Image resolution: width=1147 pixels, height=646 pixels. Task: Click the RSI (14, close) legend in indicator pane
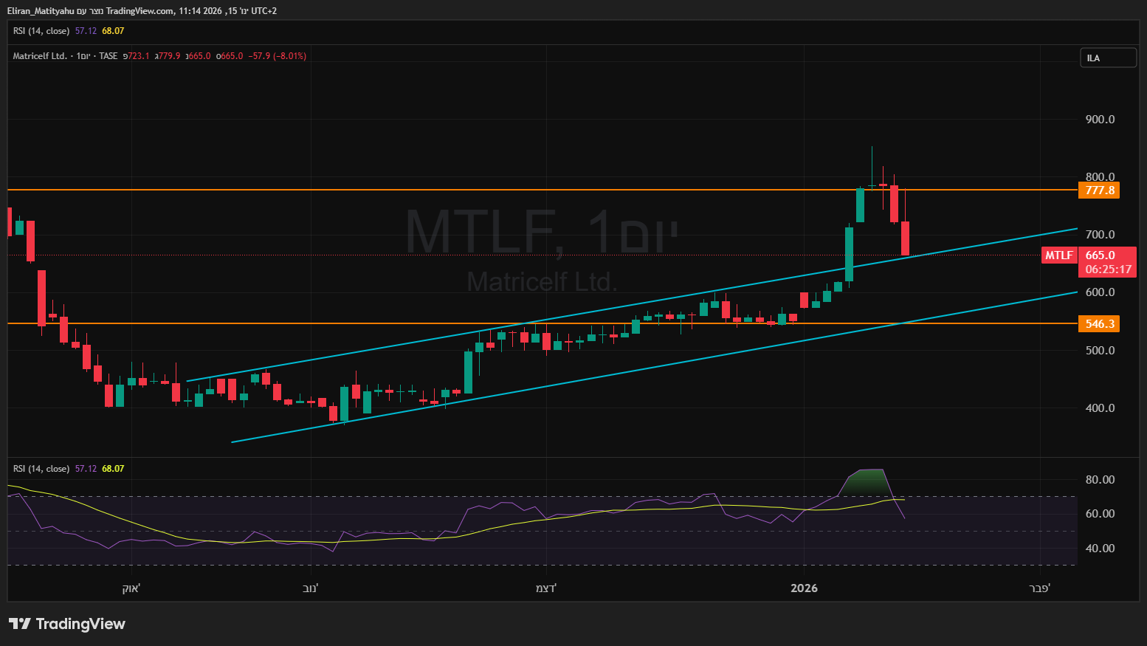[41, 469]
